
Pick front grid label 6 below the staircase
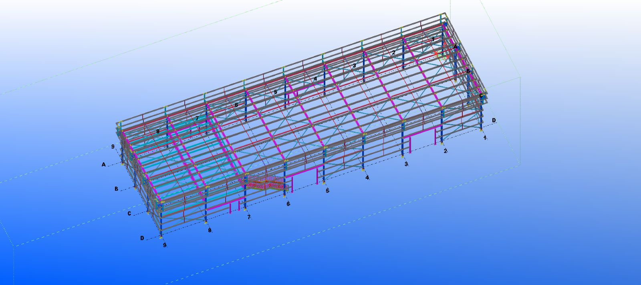point(288,204)
